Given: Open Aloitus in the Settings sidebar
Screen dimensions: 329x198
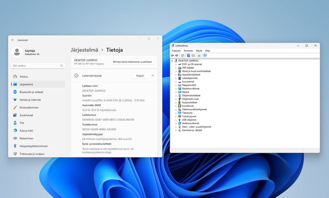Looking at the screenshot, I should pos(38,77).
